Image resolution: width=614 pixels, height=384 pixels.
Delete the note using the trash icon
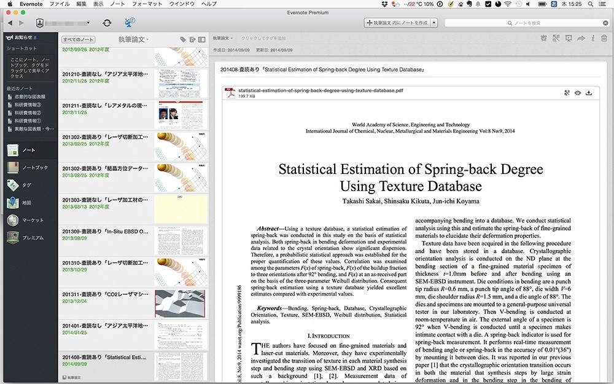604,39
